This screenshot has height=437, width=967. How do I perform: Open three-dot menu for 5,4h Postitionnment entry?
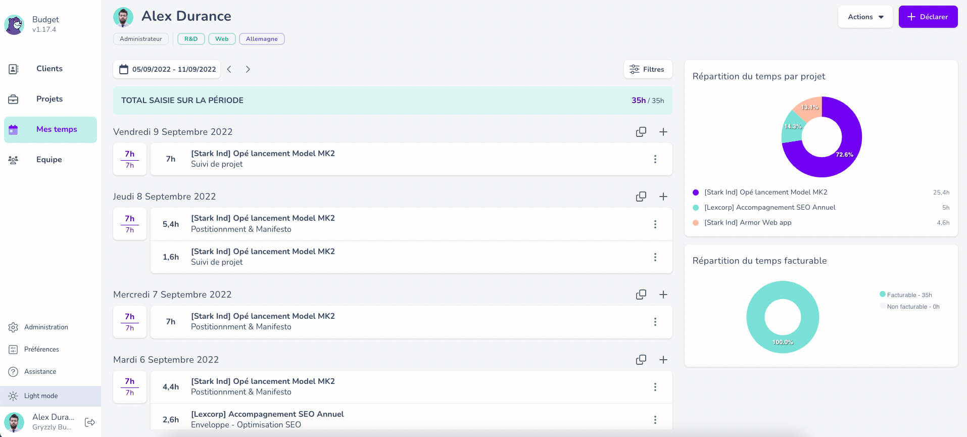(x=655, y=224)
